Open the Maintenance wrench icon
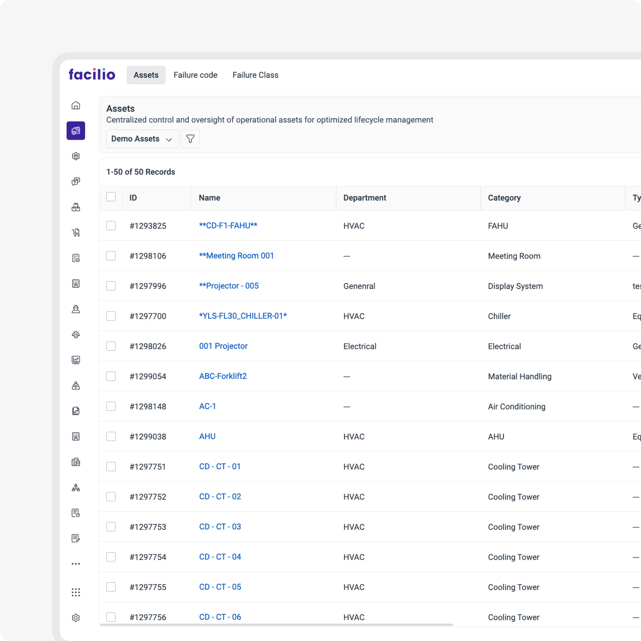The width and height of the screenshot is (641, 641). (76, 156)
